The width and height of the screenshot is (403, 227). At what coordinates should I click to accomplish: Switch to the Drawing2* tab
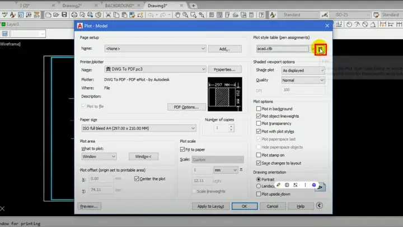(72, 6)
